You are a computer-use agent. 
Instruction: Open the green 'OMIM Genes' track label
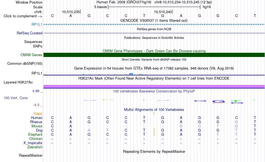click(x=31, y=55)
